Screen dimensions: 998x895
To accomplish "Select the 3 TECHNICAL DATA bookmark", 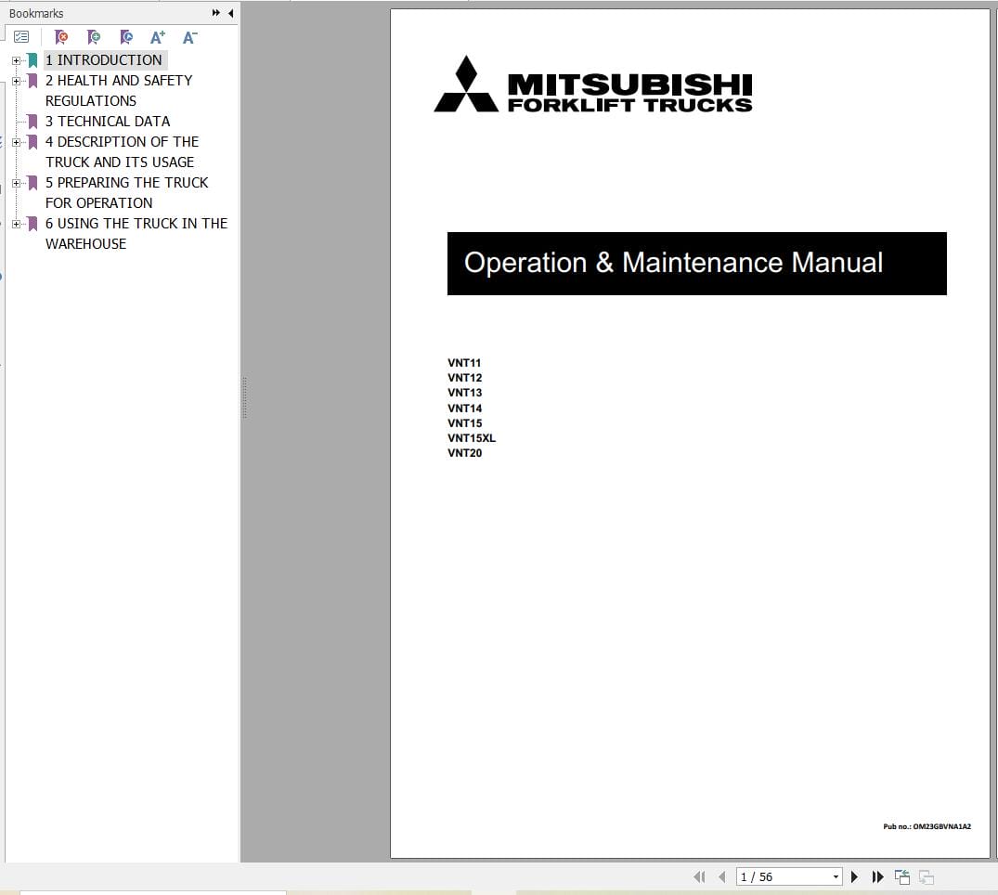I will pos(108,121).
